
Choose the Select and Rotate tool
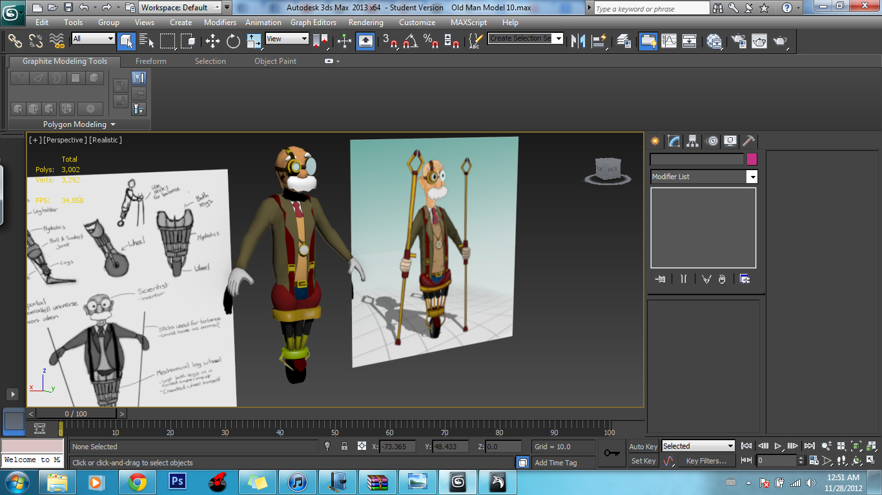tap(233, 41)
